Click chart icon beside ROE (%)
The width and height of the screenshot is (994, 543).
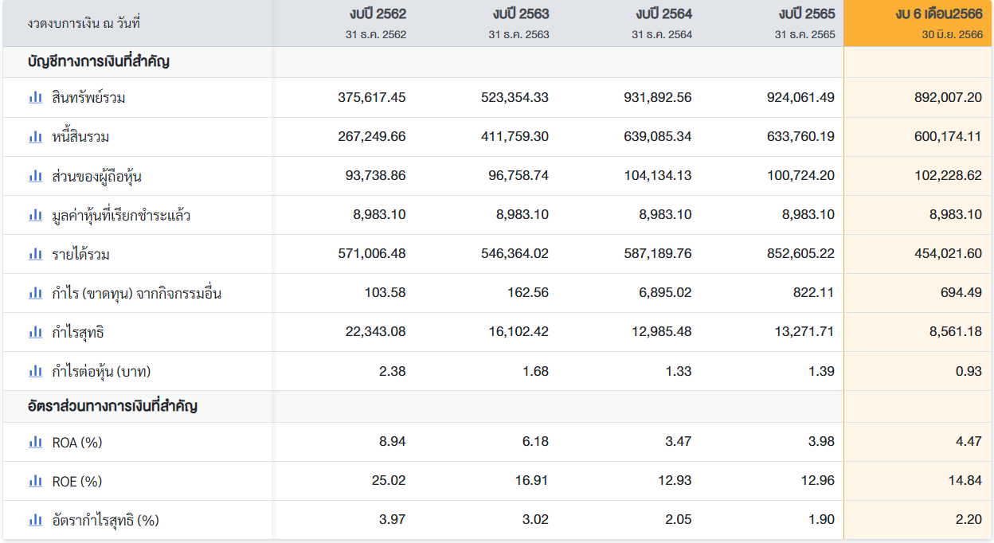point(35,480)
